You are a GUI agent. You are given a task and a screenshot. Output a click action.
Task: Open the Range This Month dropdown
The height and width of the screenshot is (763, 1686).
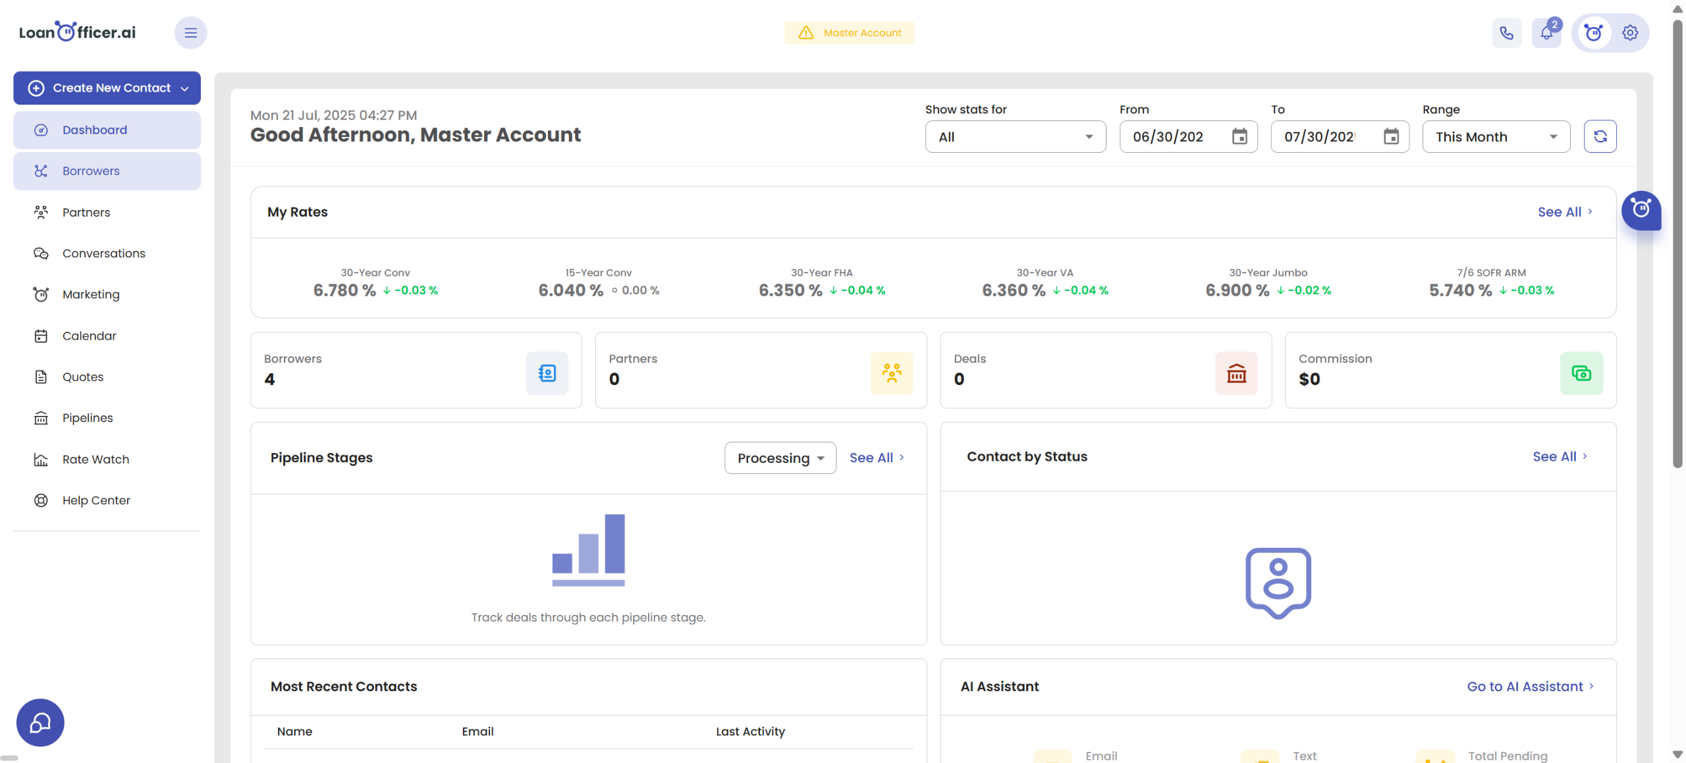pyautogui.click(x=1496, y=136)
